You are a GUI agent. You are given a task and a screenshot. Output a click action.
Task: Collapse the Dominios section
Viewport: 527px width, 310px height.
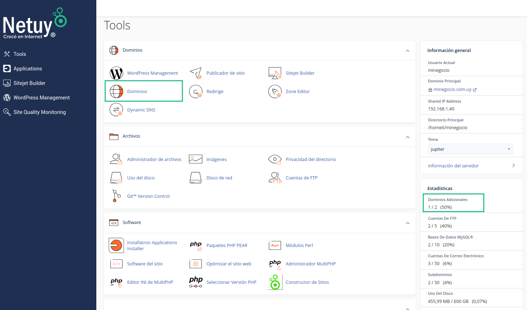[408, 51]
